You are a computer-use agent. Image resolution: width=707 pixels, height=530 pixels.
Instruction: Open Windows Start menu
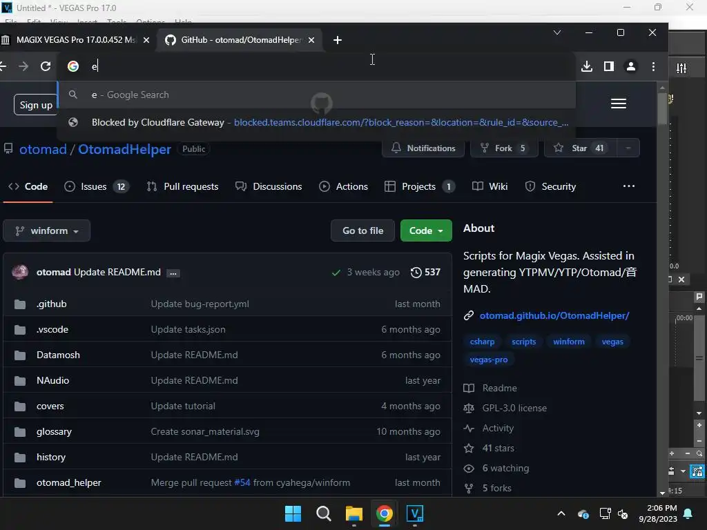pos(293,513)
